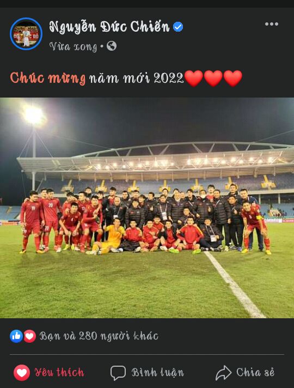Click the Chúc mừng highlighted text
Screen dimensions: 294x388
[x=48, y=78]
